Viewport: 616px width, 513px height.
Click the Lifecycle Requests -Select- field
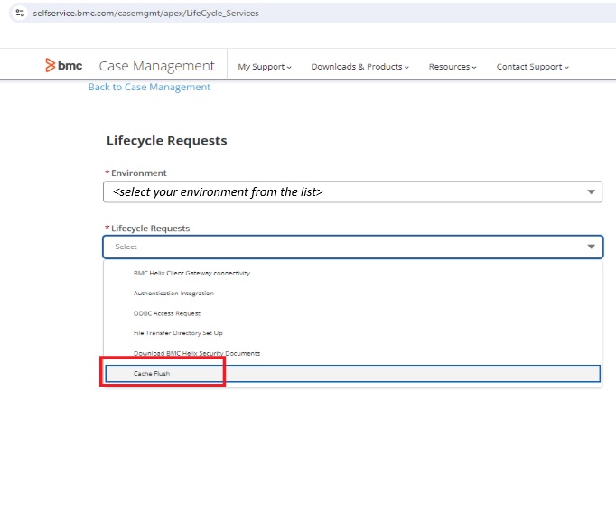click(x=343, y=247)
